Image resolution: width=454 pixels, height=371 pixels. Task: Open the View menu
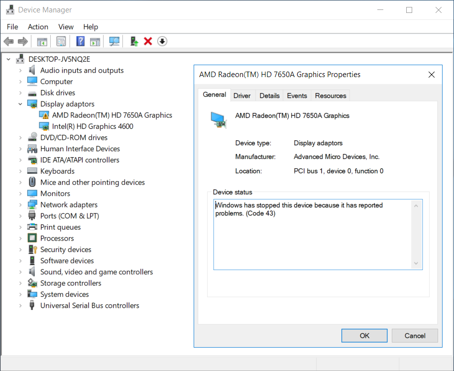pos(66,27)
